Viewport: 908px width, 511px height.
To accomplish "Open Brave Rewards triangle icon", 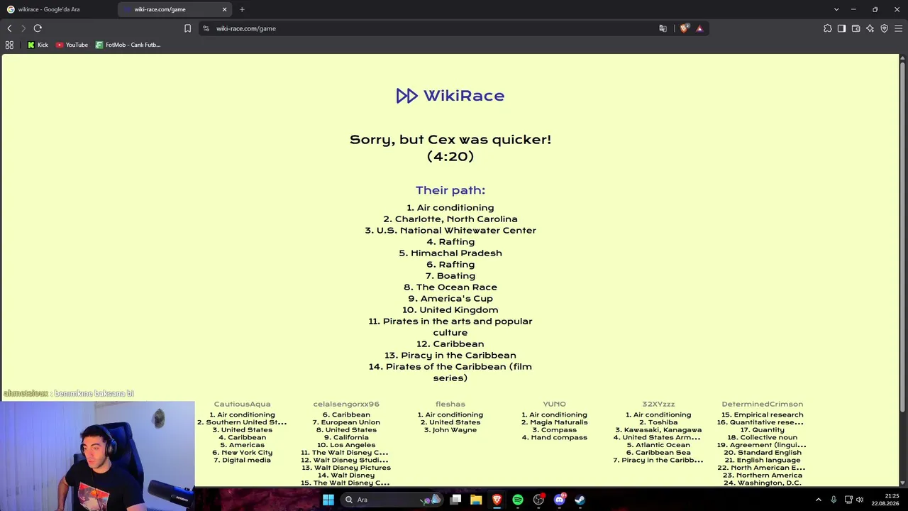I will click(699, 28).
